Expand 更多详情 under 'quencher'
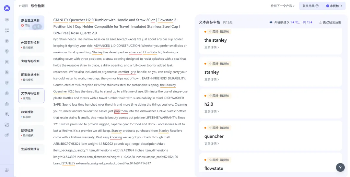 [x=212, y=143]
